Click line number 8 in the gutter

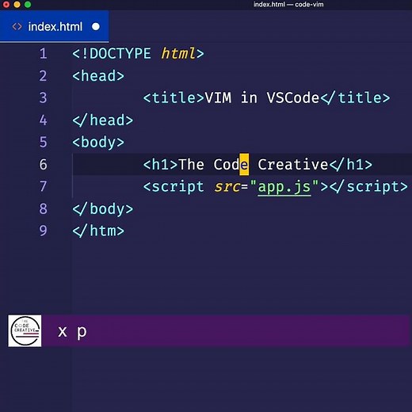click(x=44, y=209)
